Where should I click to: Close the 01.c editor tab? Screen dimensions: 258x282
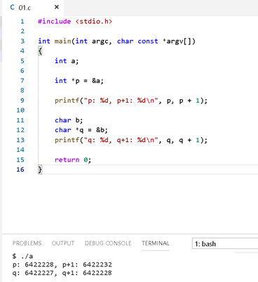click(x=57, y=7)
